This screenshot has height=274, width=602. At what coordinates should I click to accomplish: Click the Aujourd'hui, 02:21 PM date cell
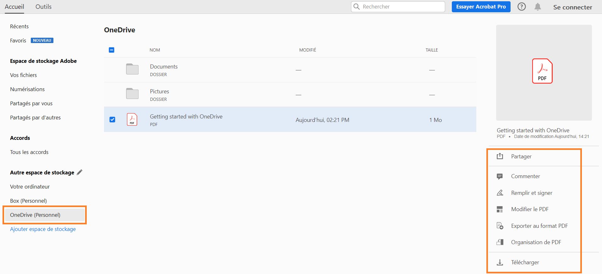pos(322,120)
